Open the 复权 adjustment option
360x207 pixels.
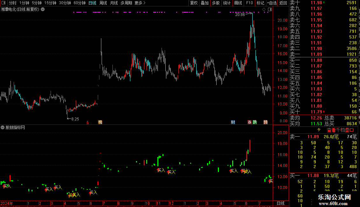(194, 3)
